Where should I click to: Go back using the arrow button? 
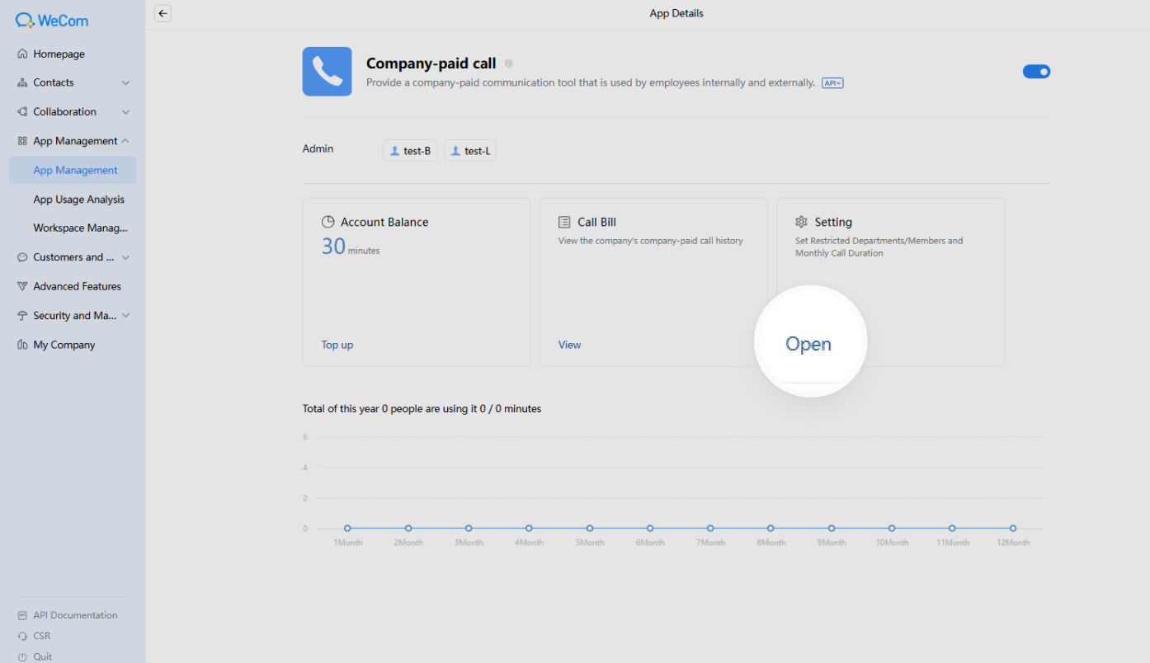[163, 13]
